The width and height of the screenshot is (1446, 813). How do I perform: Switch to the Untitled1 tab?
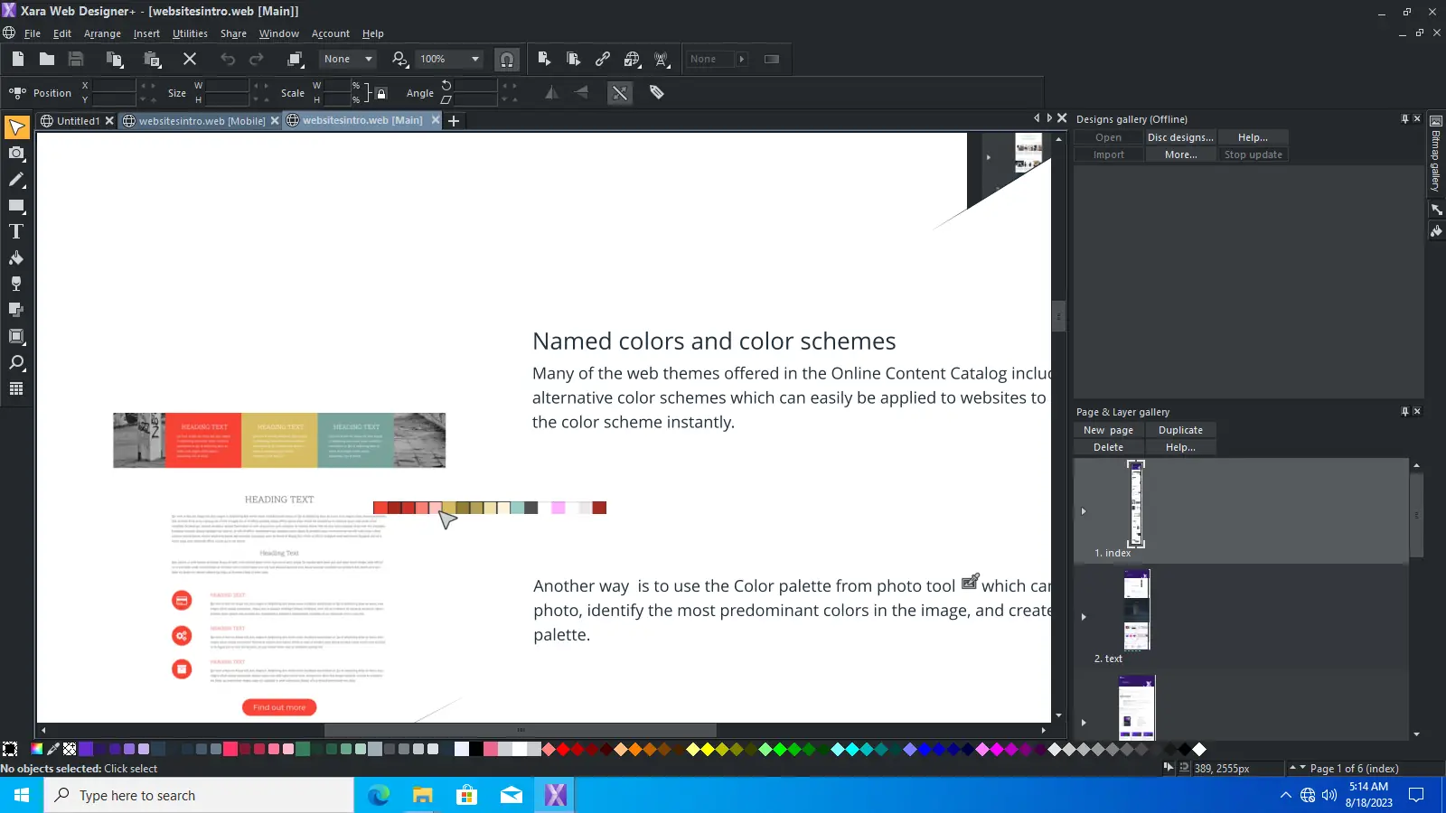click(78, 121)
